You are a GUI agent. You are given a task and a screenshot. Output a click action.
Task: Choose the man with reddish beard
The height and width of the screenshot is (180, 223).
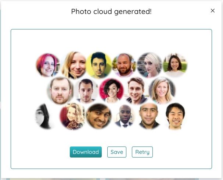60,91
